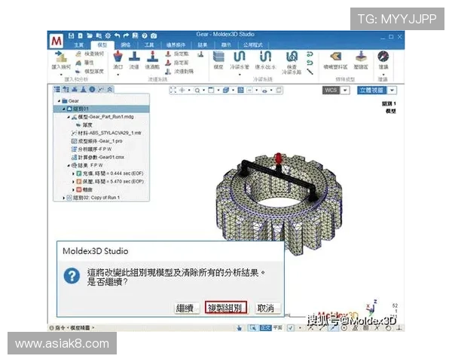The width and height of the screenshot is (452, 362).
Task: Click the open folder icon in quick access bar
Action: [90, 35]
